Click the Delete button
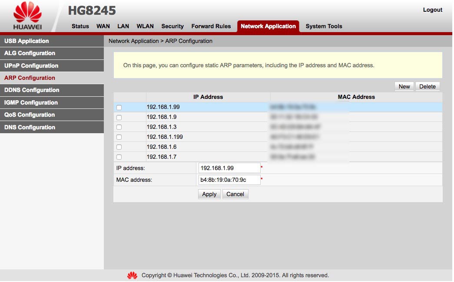Screen dimensions: 454x282 427,86
